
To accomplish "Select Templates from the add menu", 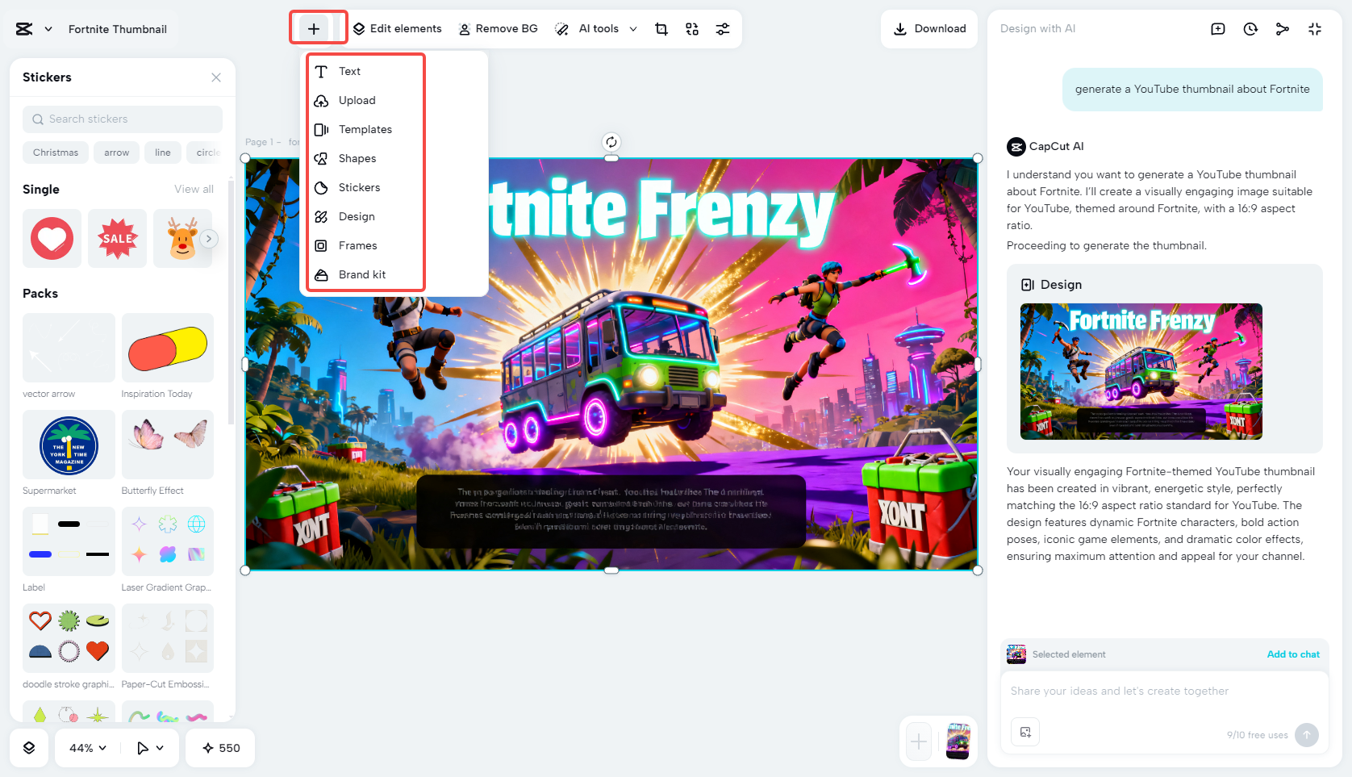I will 365,129.
